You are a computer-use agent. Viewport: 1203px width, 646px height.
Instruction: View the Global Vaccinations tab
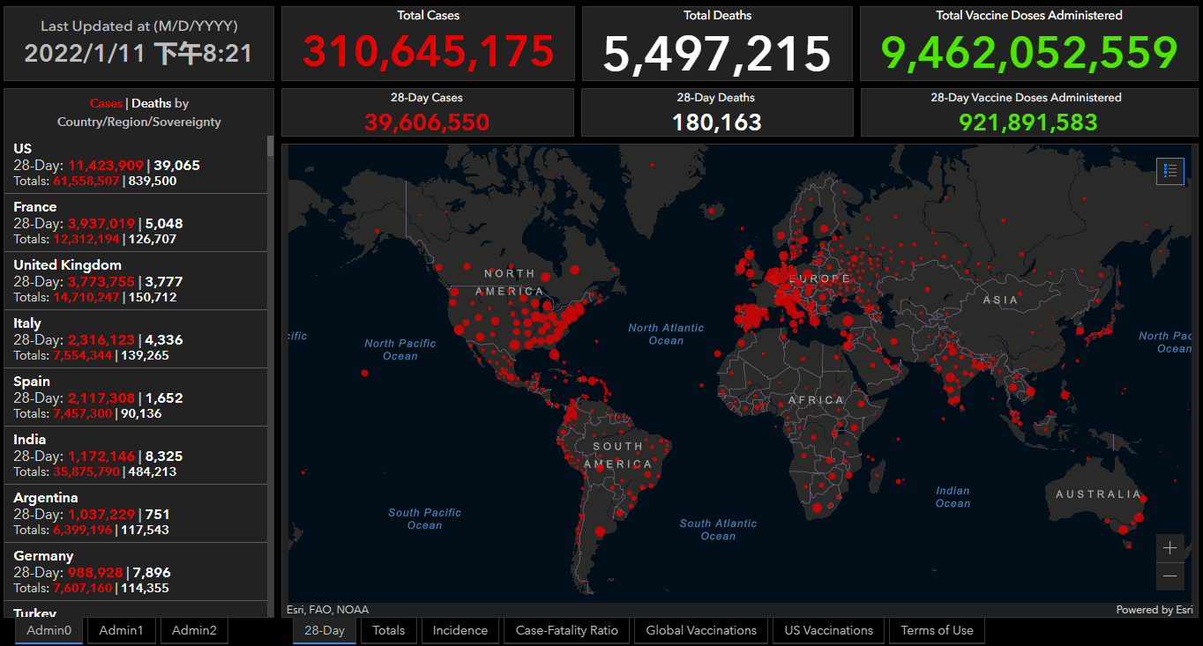(x=701, y=630)
